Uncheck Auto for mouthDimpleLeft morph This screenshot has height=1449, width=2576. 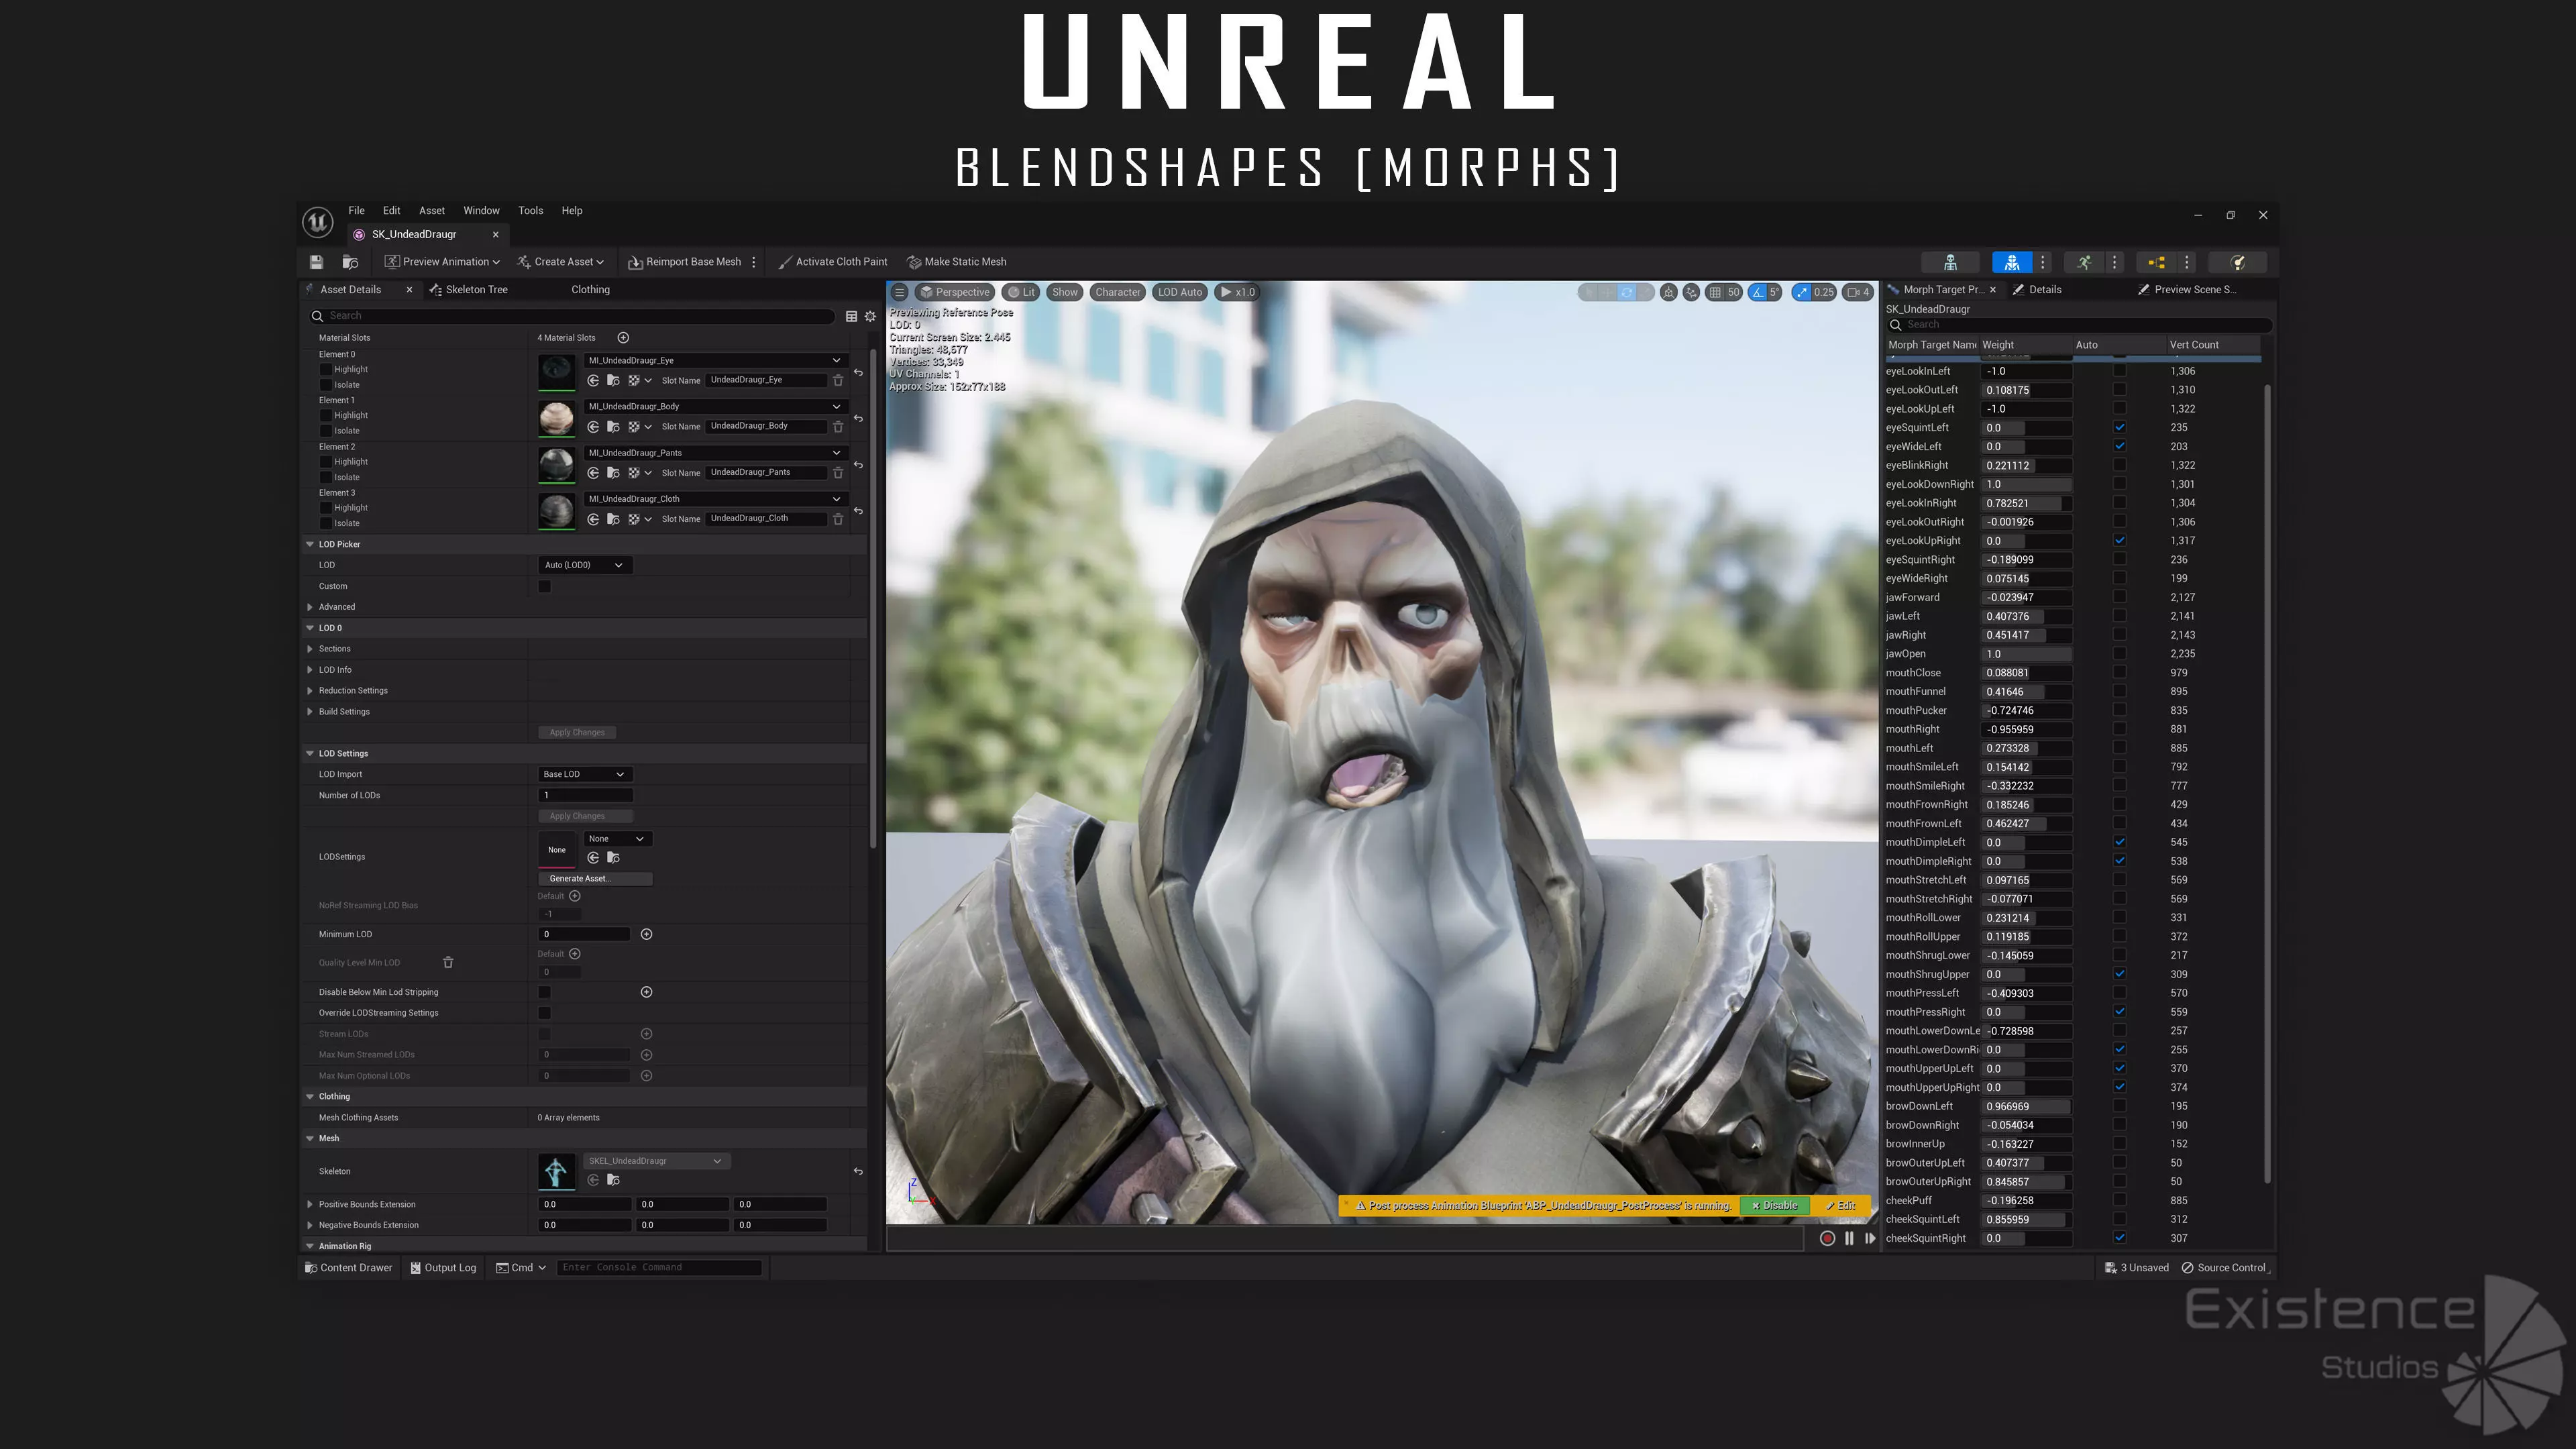pyautogui.click(x=2119, y=842)
